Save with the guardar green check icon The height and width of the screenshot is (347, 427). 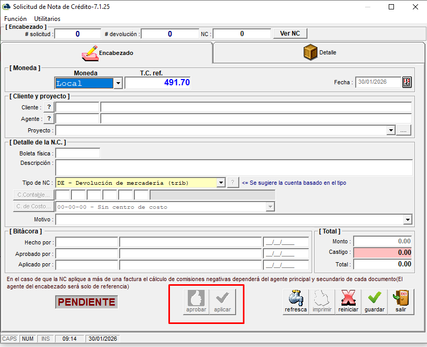375,301
